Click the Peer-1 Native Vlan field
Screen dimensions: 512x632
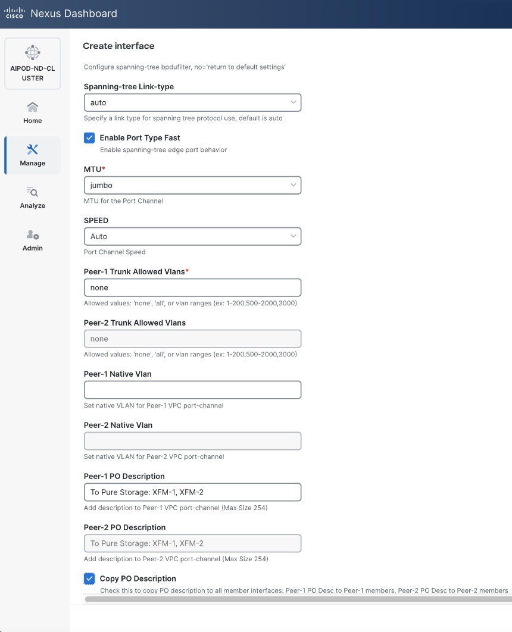click(x=192, y=390)
